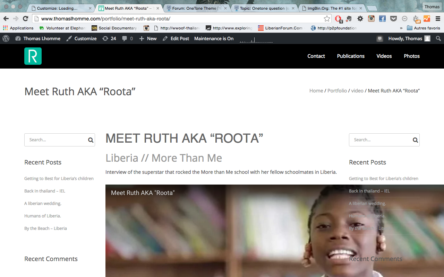The height and width of the screenshot is (277, 444).
Task: Open LiberianForum.Com bookmark
Action: [x=280, y=28]
